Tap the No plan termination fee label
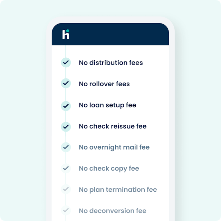The height and width of the screenshot is (221, 221). (x=118, y=190)
